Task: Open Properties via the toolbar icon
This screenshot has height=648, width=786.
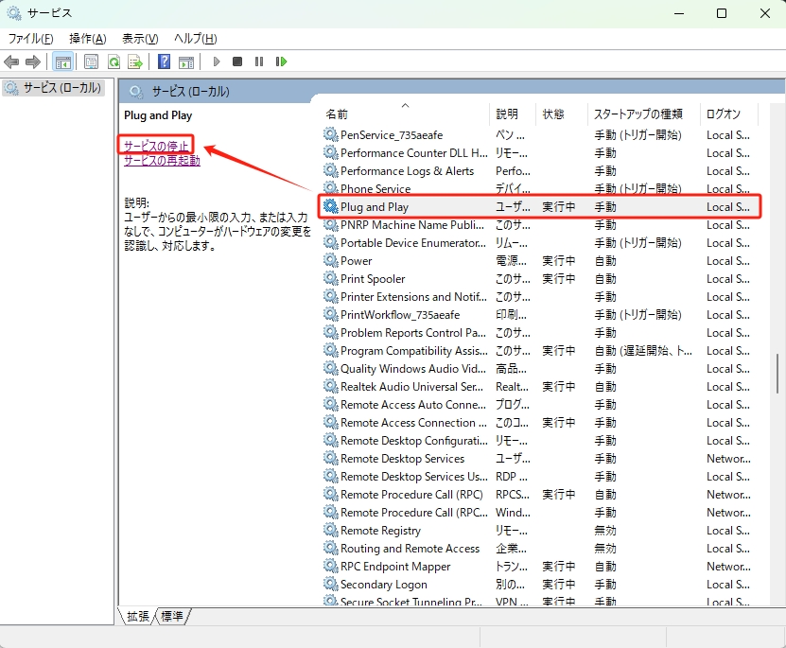Action: (x=92, y=61)
